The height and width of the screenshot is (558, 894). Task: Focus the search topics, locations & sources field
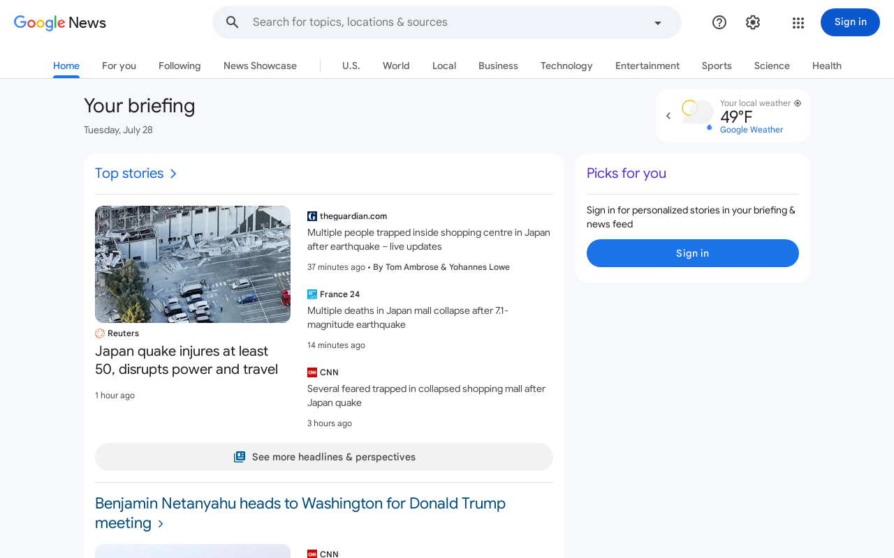click(447, 22)
